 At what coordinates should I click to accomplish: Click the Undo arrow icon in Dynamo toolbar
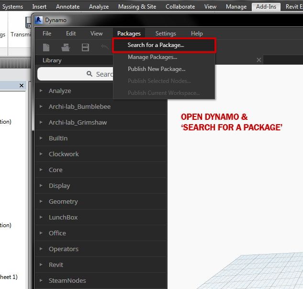105,47
